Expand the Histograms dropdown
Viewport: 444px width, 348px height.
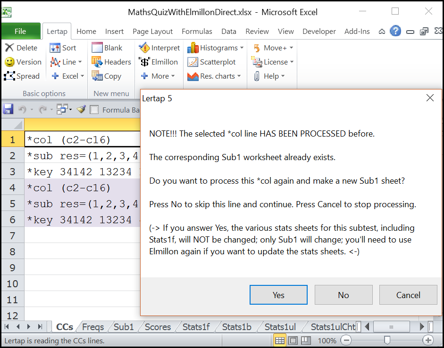click(x=242, y=48)
